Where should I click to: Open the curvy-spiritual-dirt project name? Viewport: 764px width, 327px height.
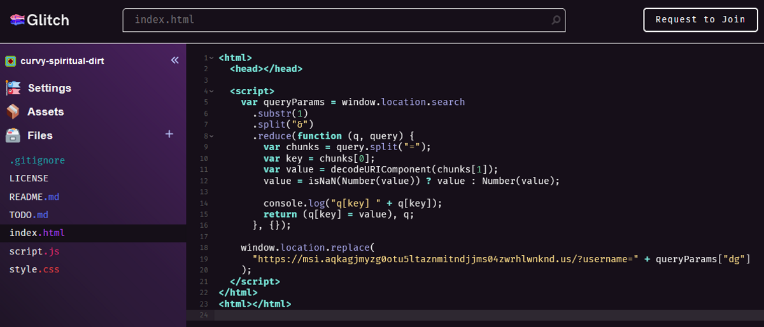pos(62,61)
